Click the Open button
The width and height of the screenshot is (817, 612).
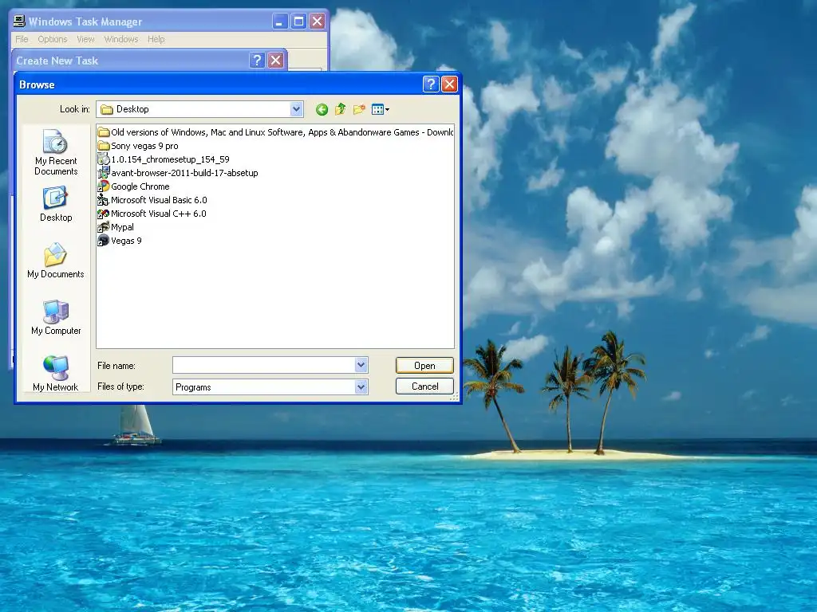[x=424, y=366]
